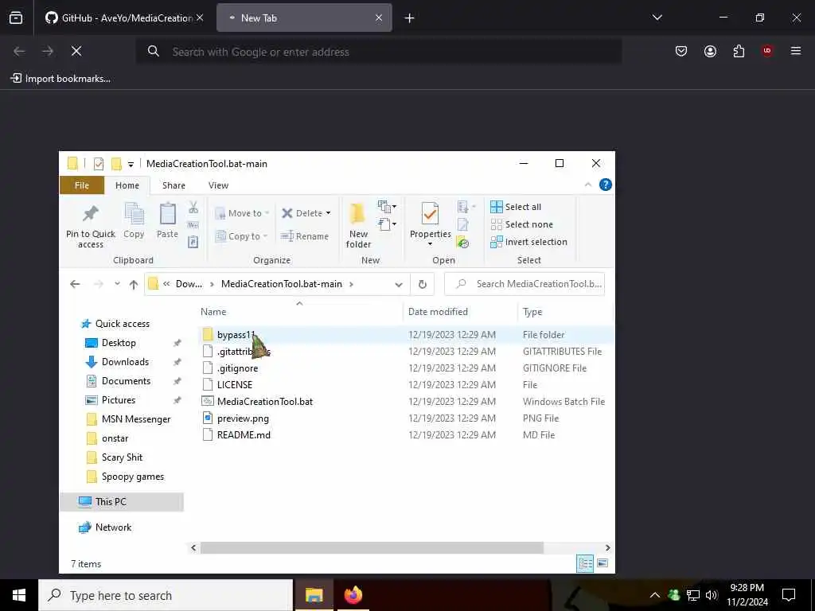Switch to the Share ribbon tab
This screenshot has height=611, width=815.
click(x=174, y=185)
